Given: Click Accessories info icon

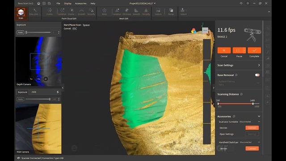Looking at the screenshot, I should [234, 116].
